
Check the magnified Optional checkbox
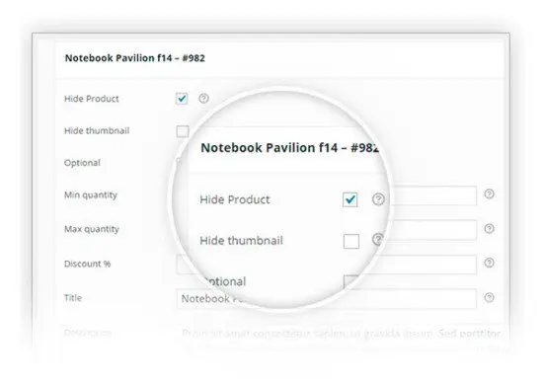point(350,281)
